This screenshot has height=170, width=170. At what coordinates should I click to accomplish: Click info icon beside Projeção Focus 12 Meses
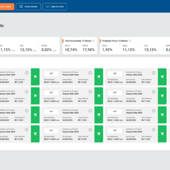tap(130, 41)
